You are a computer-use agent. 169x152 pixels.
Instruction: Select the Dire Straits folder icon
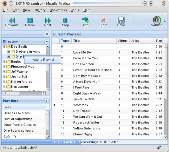(8, 47)
